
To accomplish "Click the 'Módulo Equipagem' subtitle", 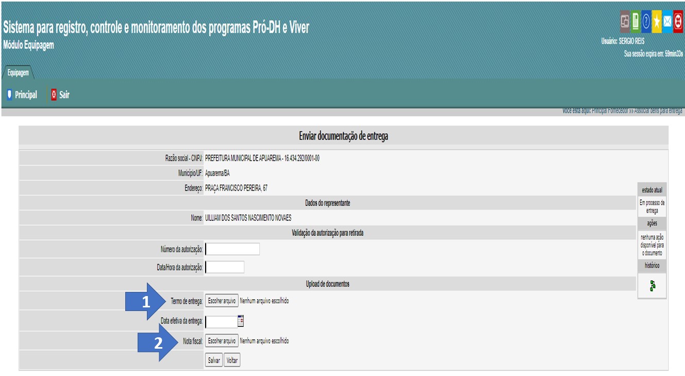I will pos(28,45).
